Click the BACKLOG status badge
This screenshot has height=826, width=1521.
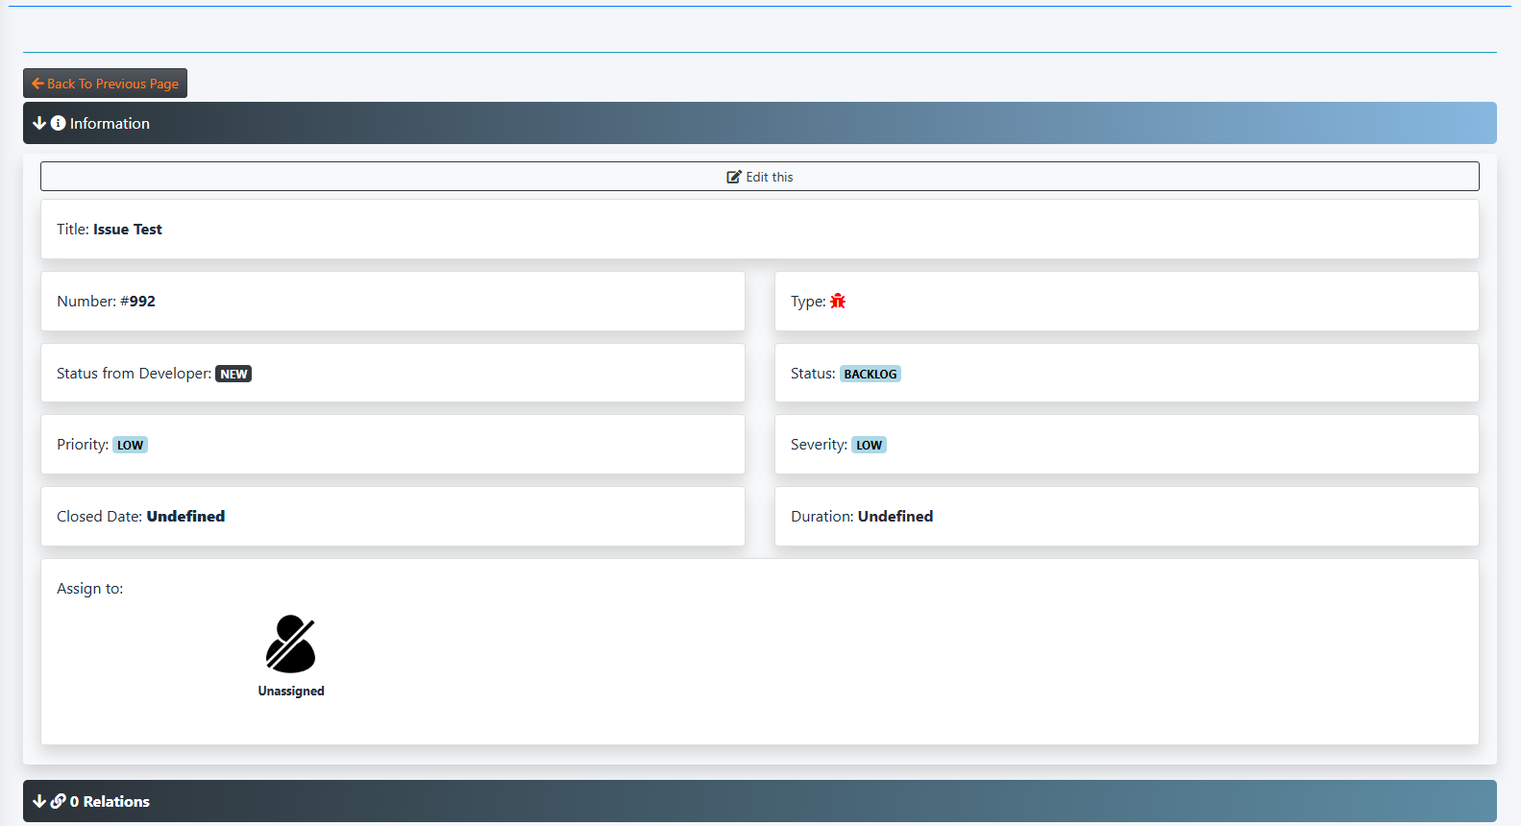(870, 374)
